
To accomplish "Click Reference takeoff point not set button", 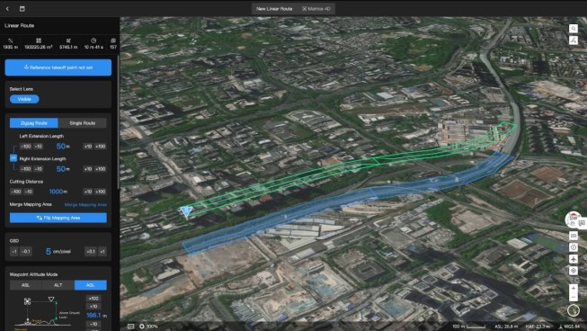I will [58, 67].
